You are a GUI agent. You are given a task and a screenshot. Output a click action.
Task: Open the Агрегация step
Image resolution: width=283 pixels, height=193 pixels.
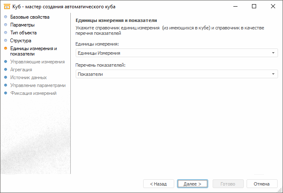click(x=21, y=70)
